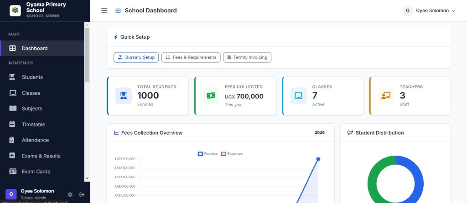Click the Dashboard grid icon in sidebar
Screen dimensions: 467x203
tap(12, 48)
